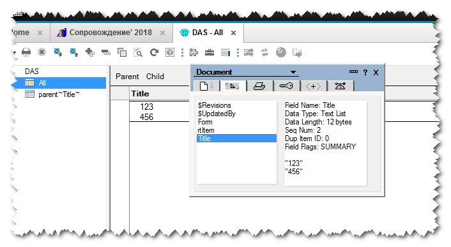Viewport: 451px width, 247px height.
Task: Click the properties box help question mark
Action: coord(365,72)
